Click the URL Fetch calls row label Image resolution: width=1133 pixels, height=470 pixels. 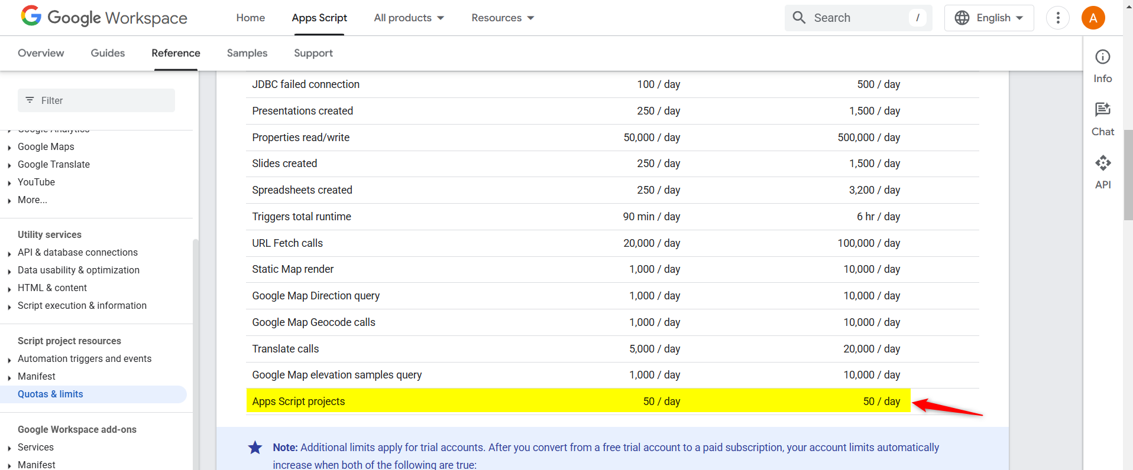[x=287, y=243]
